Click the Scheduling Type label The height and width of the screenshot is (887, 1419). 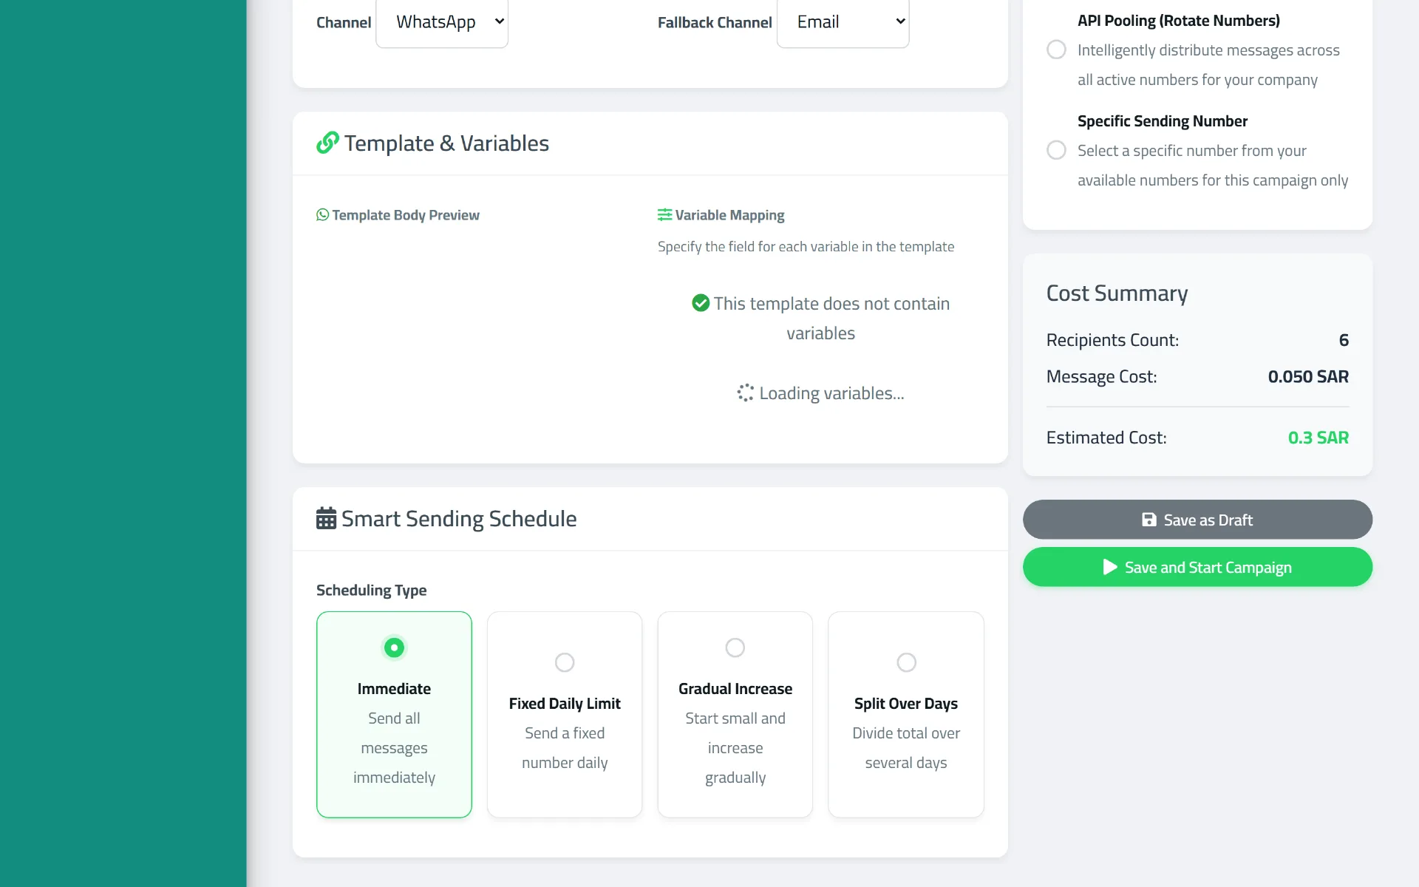(372, 590)
